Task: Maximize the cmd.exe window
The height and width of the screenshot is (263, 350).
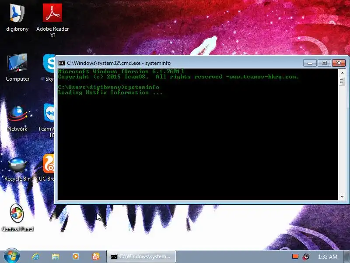Action: [324, 63]
